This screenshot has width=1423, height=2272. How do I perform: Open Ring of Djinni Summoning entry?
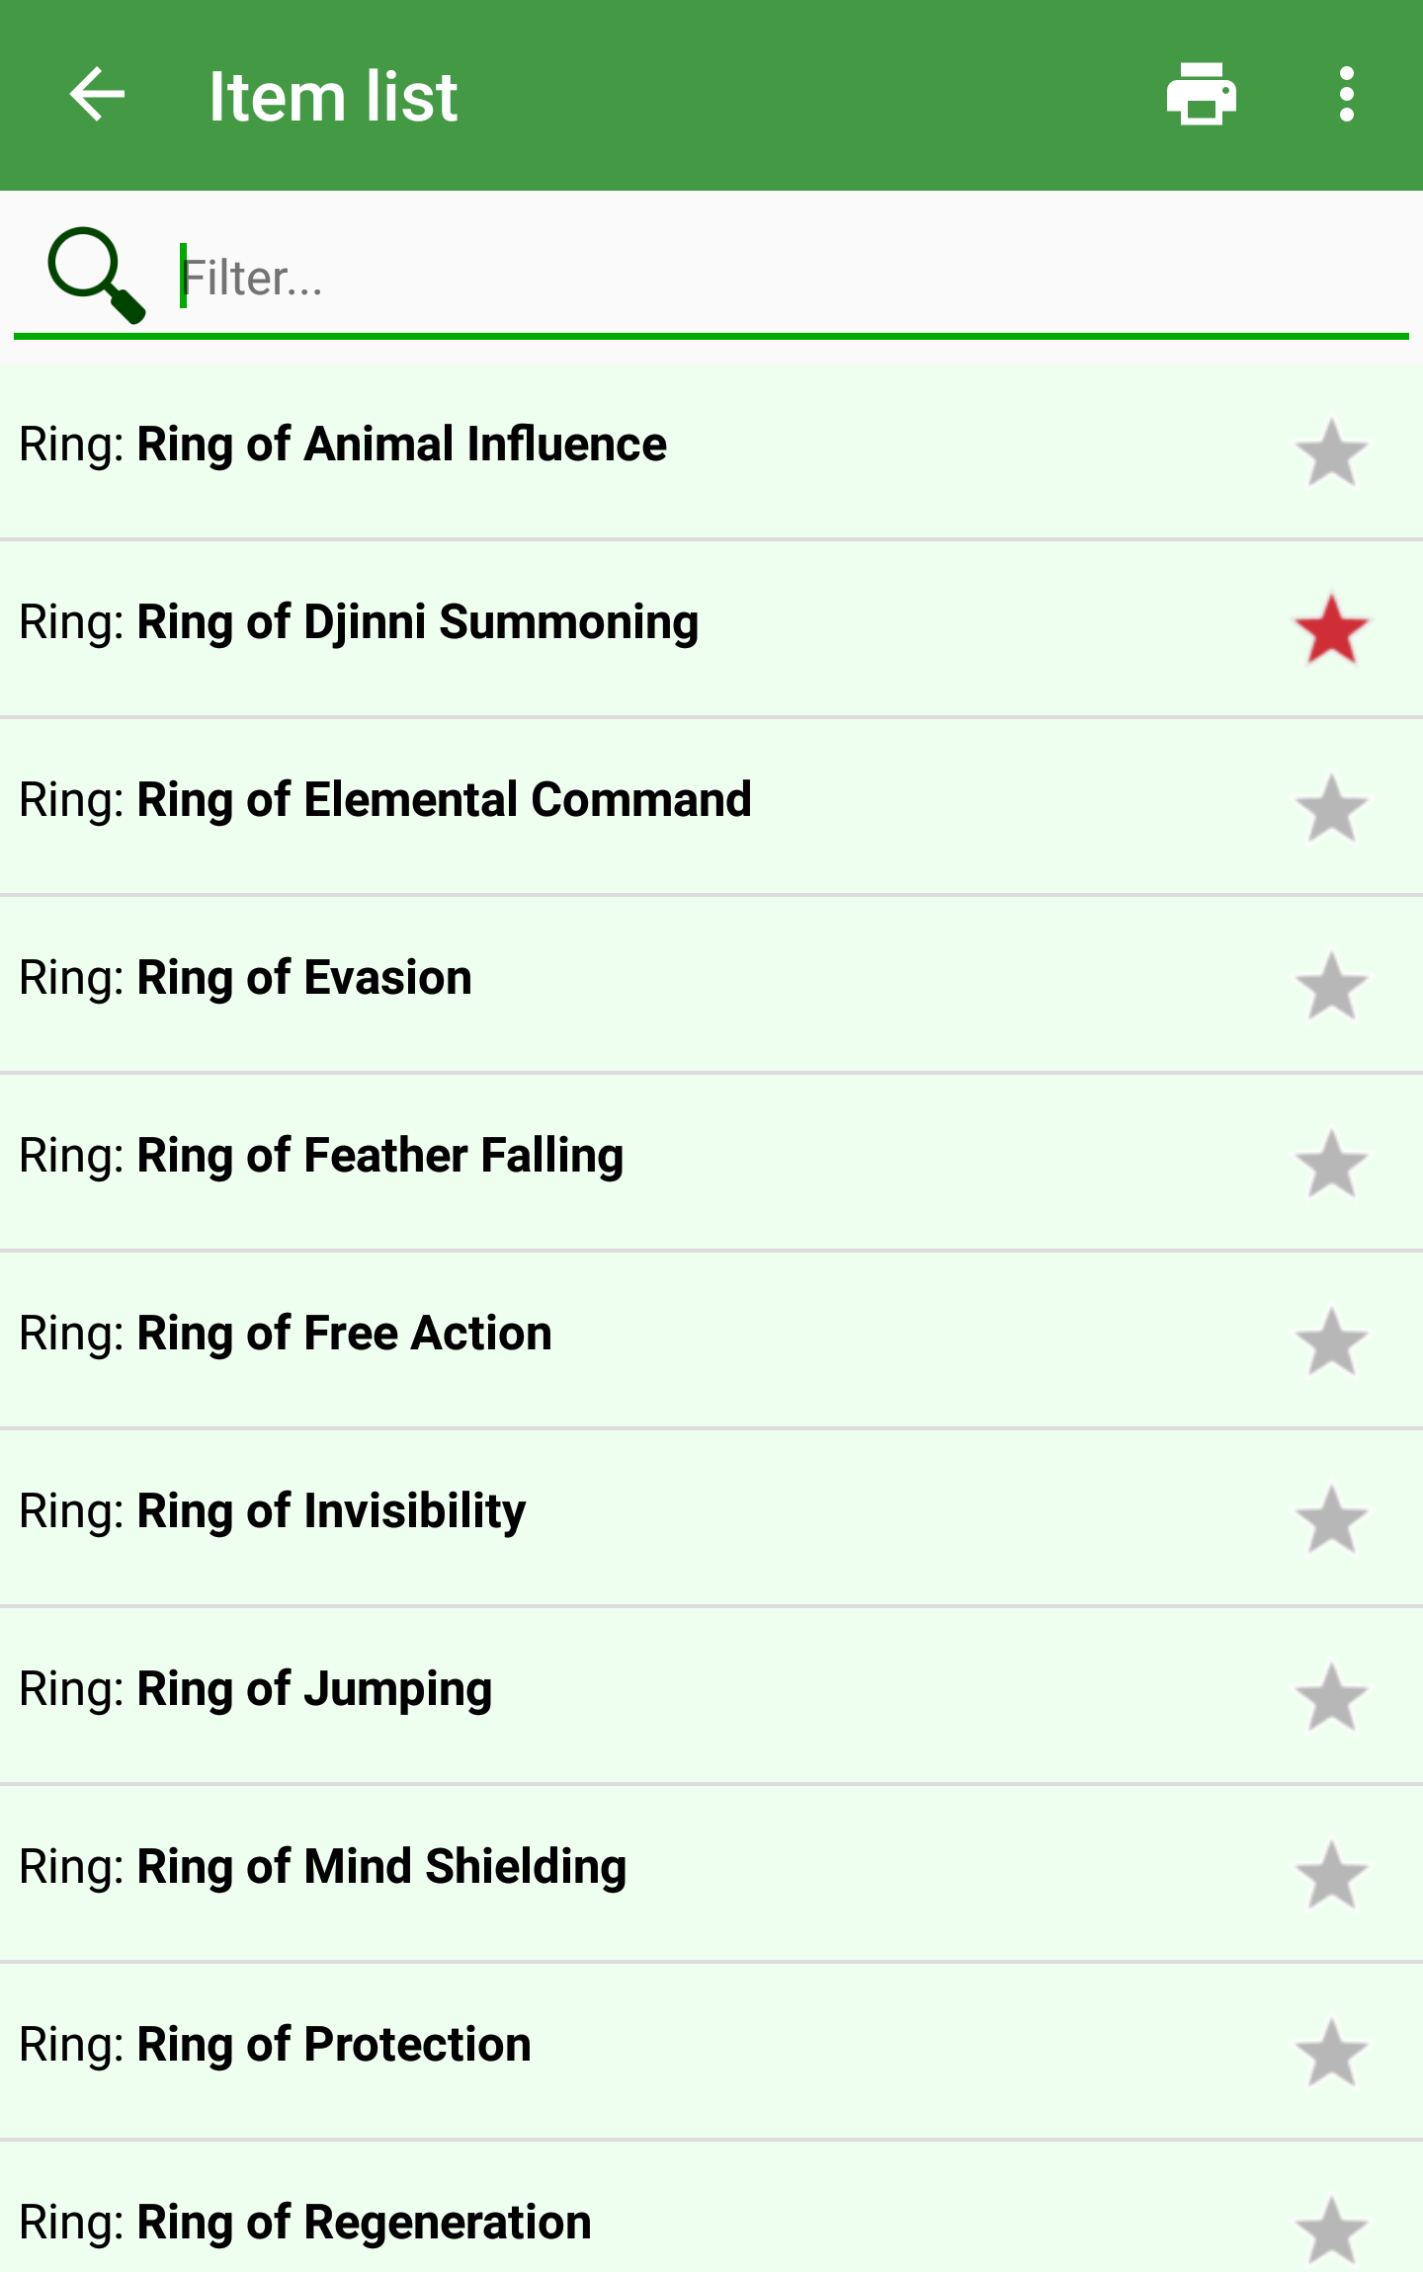[x=417, y=622]
